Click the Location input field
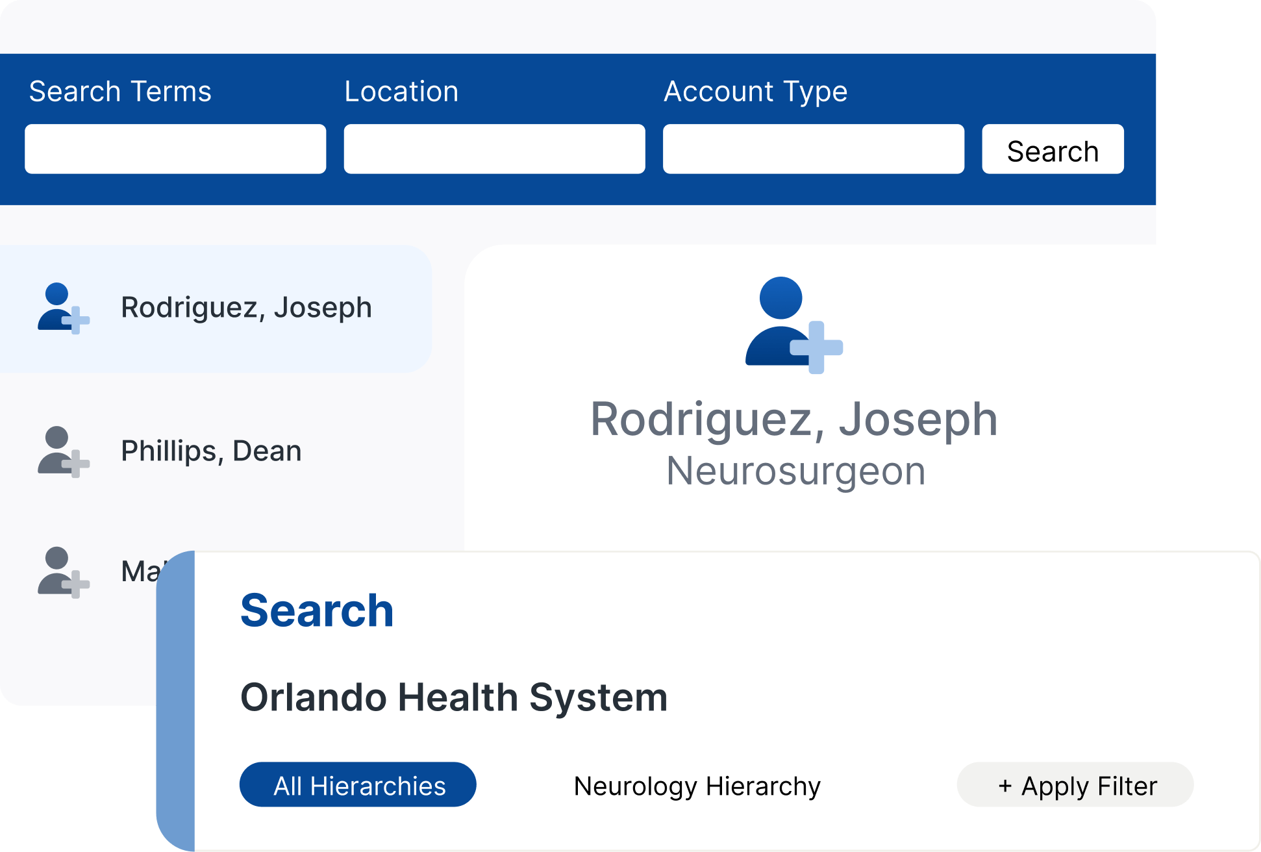This screenshot has height=852, width=1261. 494,149
